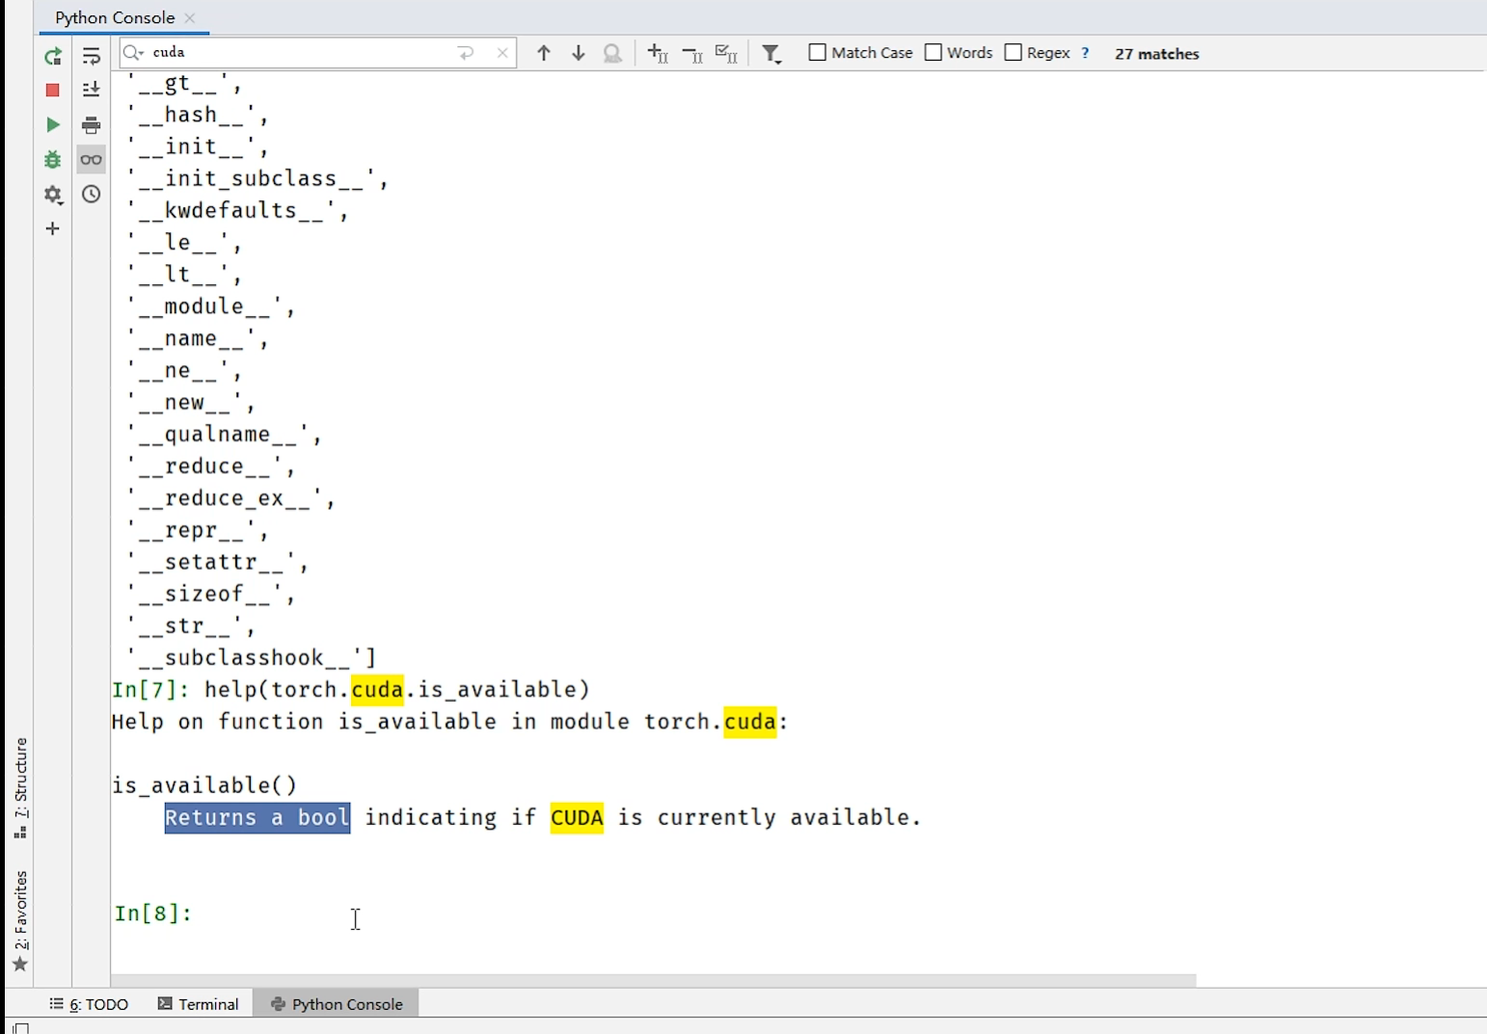Attach debugger bug icon
The image size is (1487, 1034).
pos(53,160)
